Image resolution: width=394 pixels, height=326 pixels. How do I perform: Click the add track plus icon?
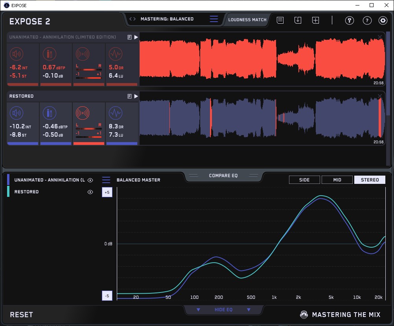click(315, 20)
